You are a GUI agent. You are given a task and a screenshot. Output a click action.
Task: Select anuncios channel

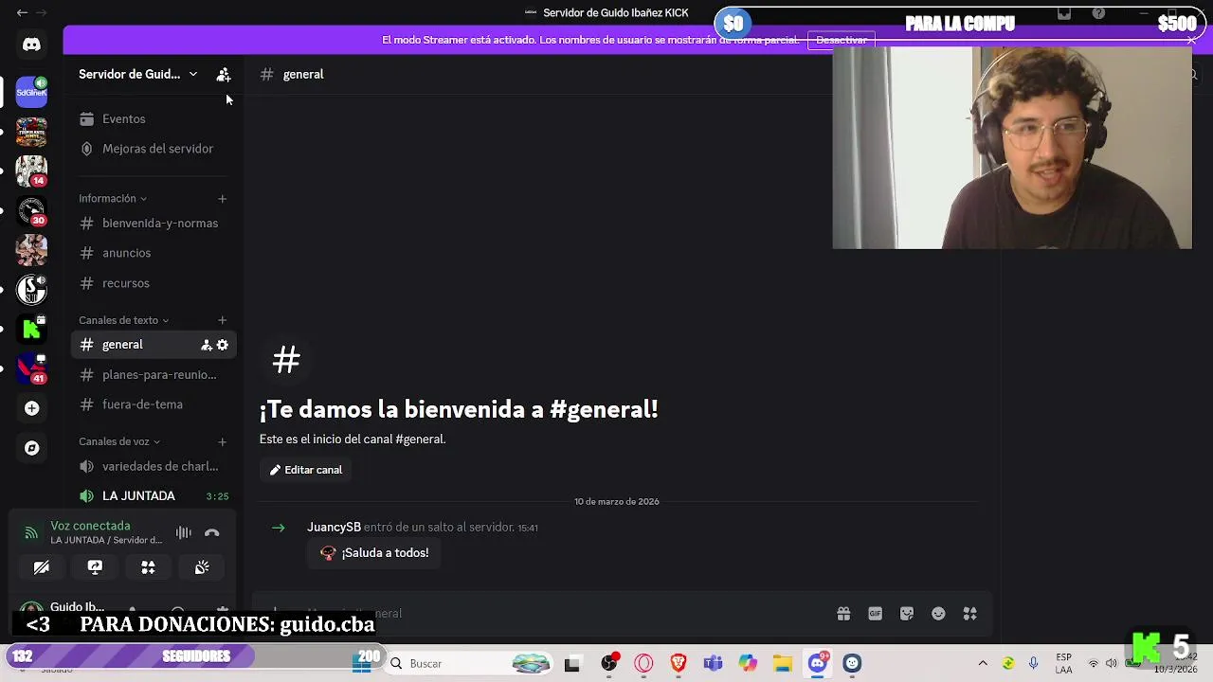coord(153,253)
